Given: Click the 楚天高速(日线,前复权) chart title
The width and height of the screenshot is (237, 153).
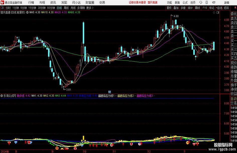Looking at the screenshot, I should coord(13,12).
